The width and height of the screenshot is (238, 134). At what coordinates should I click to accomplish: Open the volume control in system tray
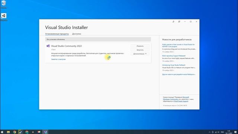point(218,132)
